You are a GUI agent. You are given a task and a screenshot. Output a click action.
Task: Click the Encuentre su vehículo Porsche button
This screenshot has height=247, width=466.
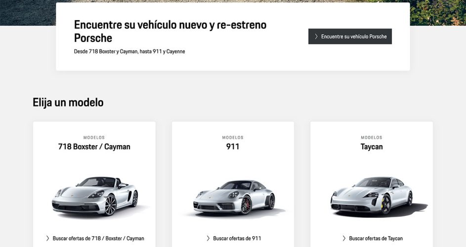[350, 37]
